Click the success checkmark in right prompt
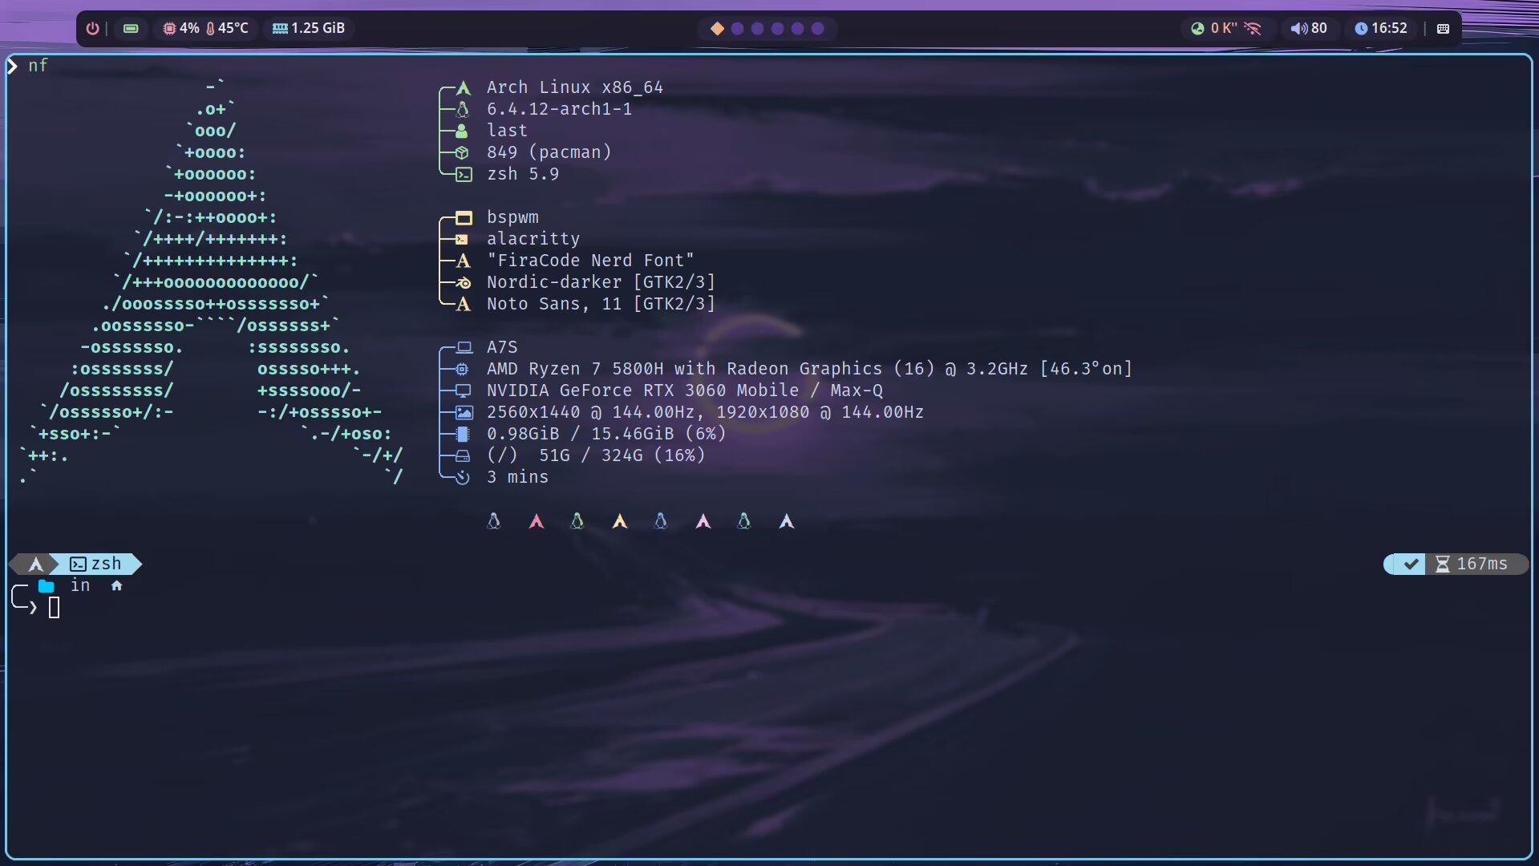This screenshot has width=1539, height=866. click(1410, 565)
